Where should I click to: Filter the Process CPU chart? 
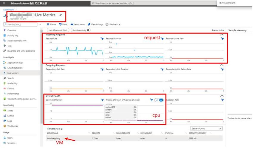151,100
